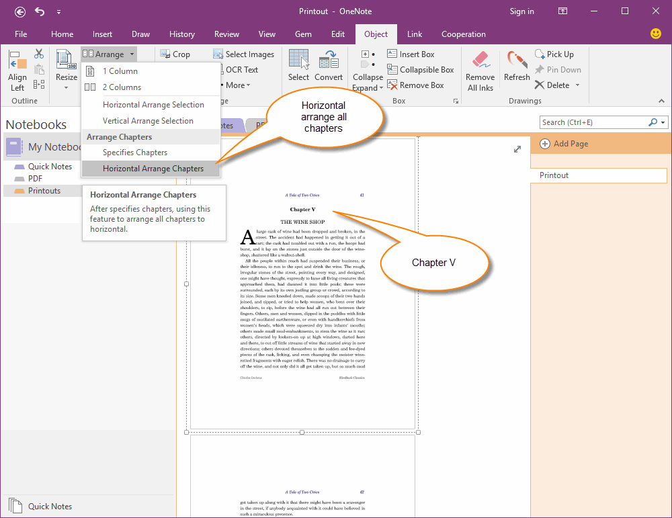Click Add Page button

[x=564, y=144]
